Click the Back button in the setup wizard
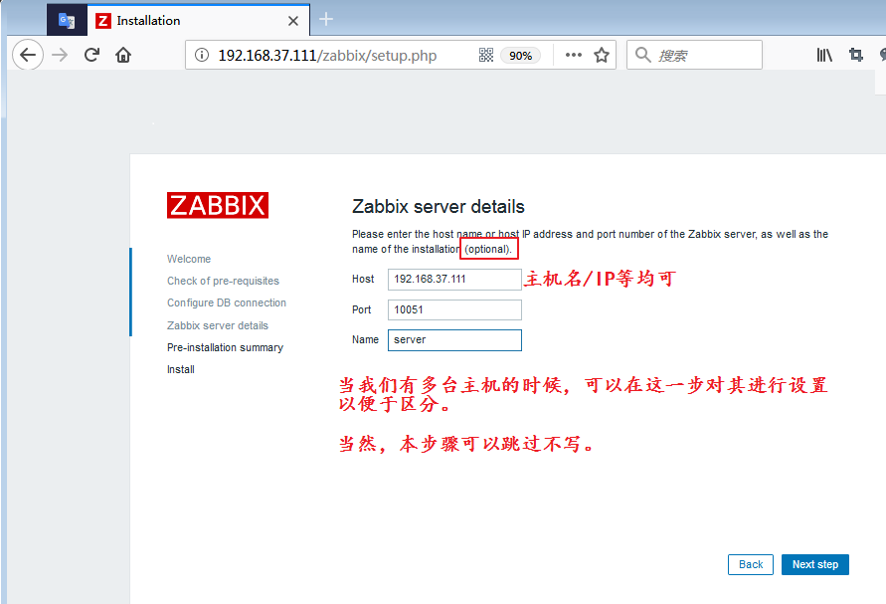 pos(751,564)
